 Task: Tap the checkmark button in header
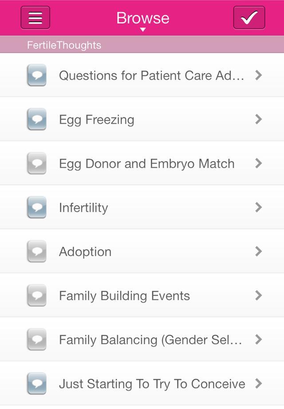(x=249, y=18)
